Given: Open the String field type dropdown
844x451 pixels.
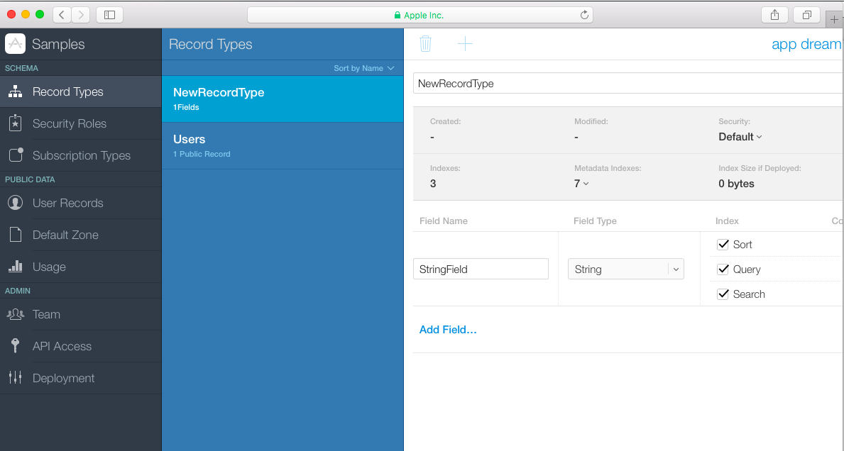Looking at the screenshot, I should pyautogui.click(x=626, y=269).
